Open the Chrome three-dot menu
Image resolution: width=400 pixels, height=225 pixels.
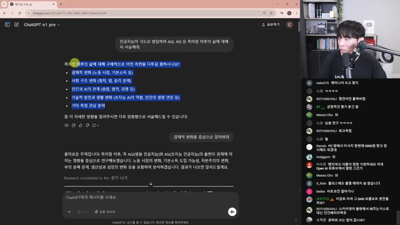pyautogui.click(x=297, y=13)
